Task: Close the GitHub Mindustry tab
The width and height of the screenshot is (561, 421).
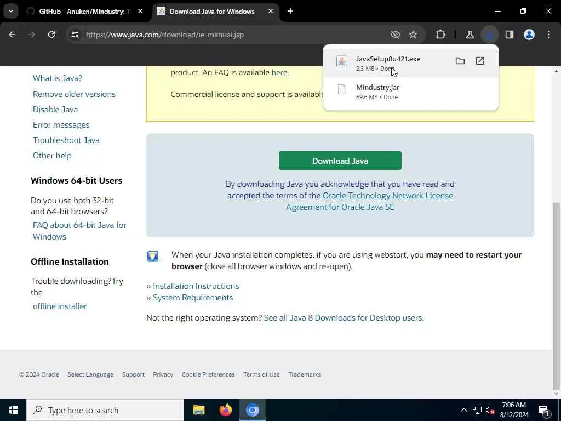Action: point(140,11)
